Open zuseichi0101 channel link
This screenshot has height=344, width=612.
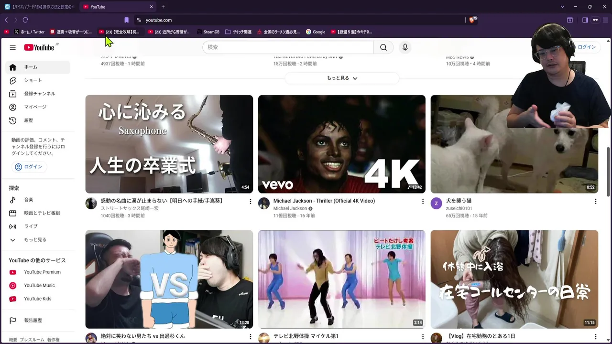[x=459, y=209]
